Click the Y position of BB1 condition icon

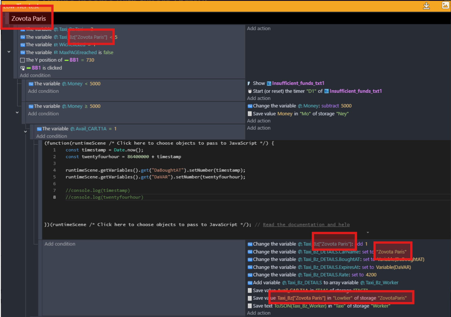click(23, 60)
